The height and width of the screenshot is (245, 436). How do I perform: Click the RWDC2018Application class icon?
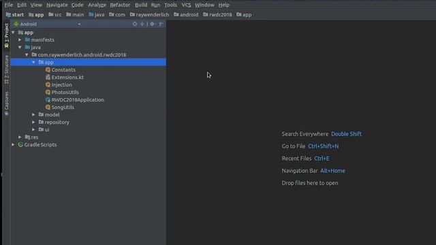coord(48,100)
